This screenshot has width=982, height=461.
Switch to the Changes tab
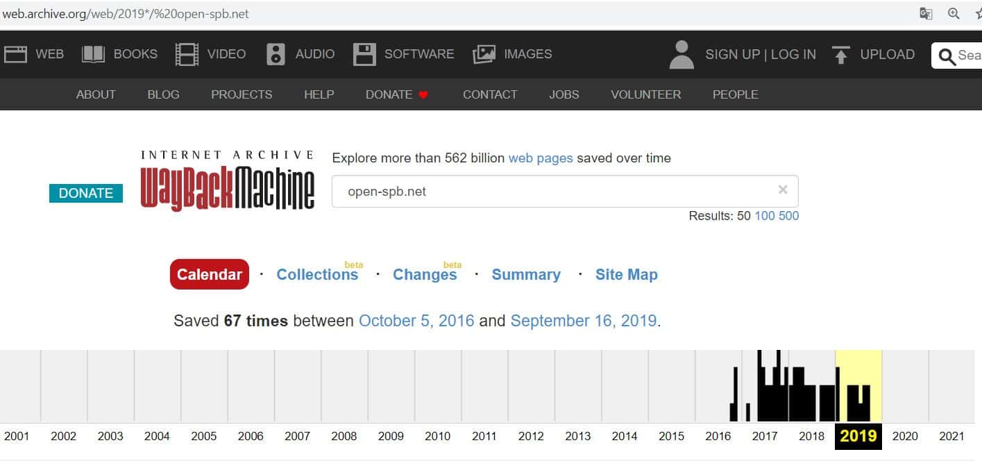[x=425, y=274]
